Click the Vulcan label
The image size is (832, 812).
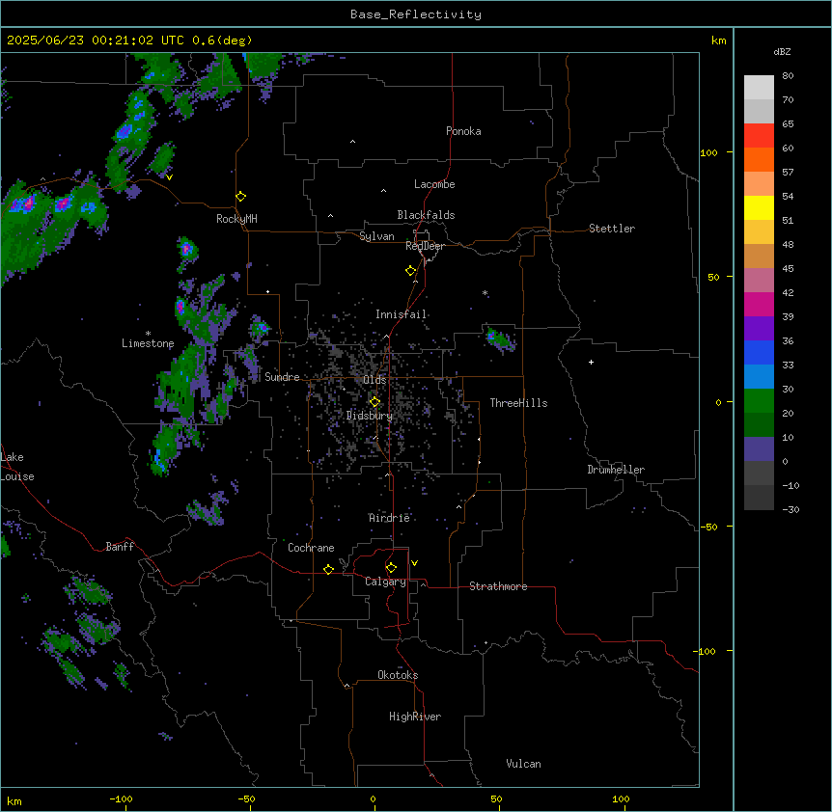pos(523,764)
